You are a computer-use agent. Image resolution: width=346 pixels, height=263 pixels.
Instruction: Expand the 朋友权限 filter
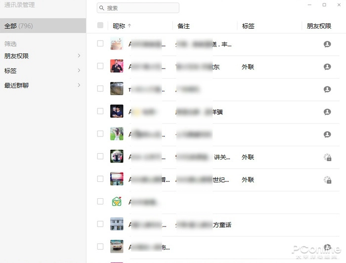[x=42, y=56]
